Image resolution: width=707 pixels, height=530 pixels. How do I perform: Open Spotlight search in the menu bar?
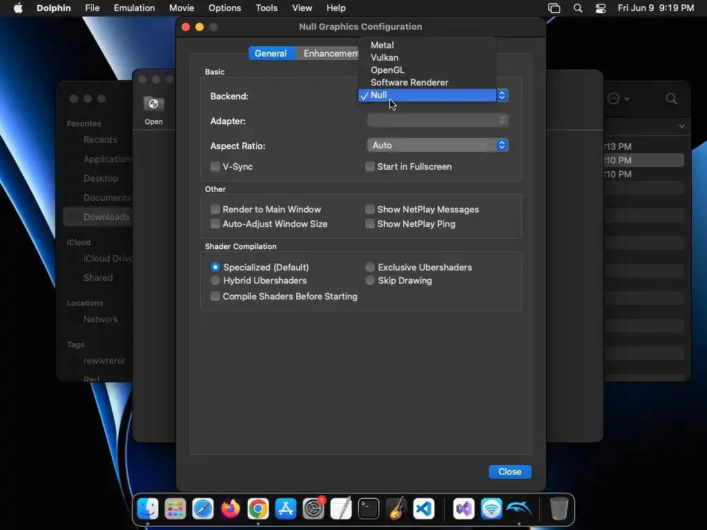pos(578,8)
